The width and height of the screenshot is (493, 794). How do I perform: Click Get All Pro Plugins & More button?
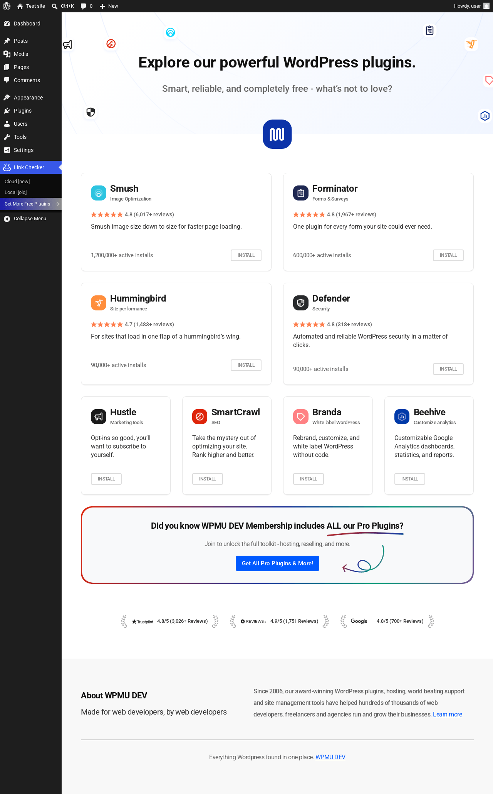tap(277, 563)
